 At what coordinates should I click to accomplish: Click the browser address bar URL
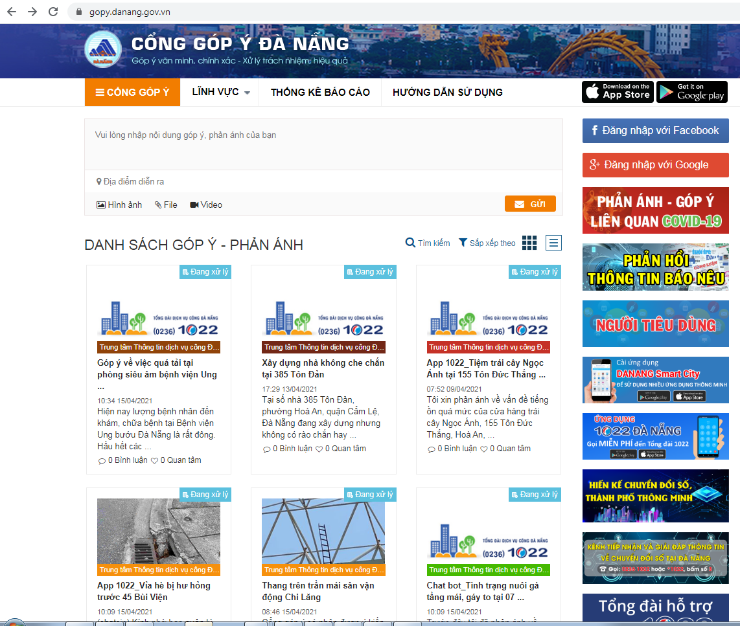(130, 12)
